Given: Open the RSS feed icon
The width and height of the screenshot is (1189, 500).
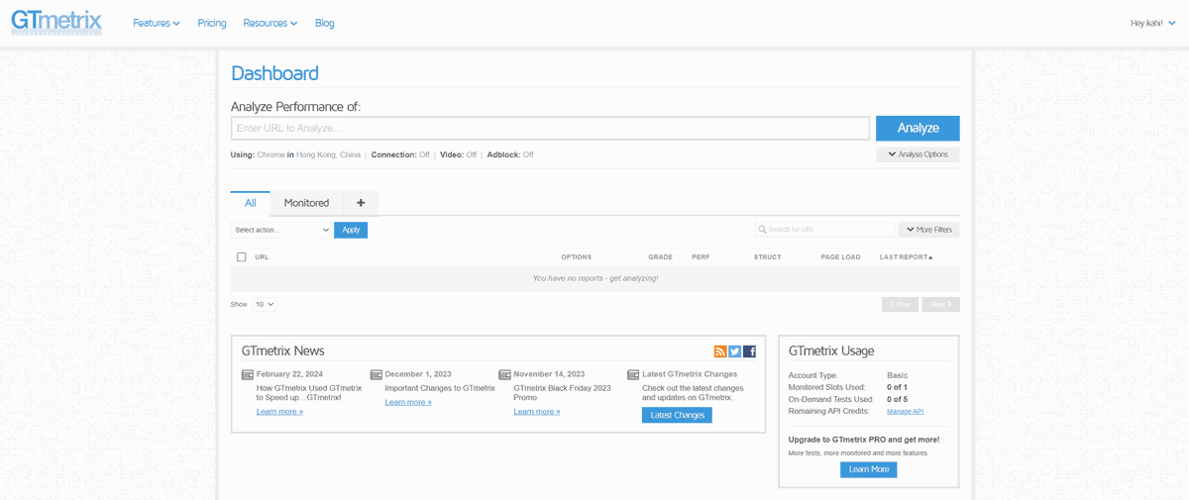Looking at the screenshot, I should 720,351.
